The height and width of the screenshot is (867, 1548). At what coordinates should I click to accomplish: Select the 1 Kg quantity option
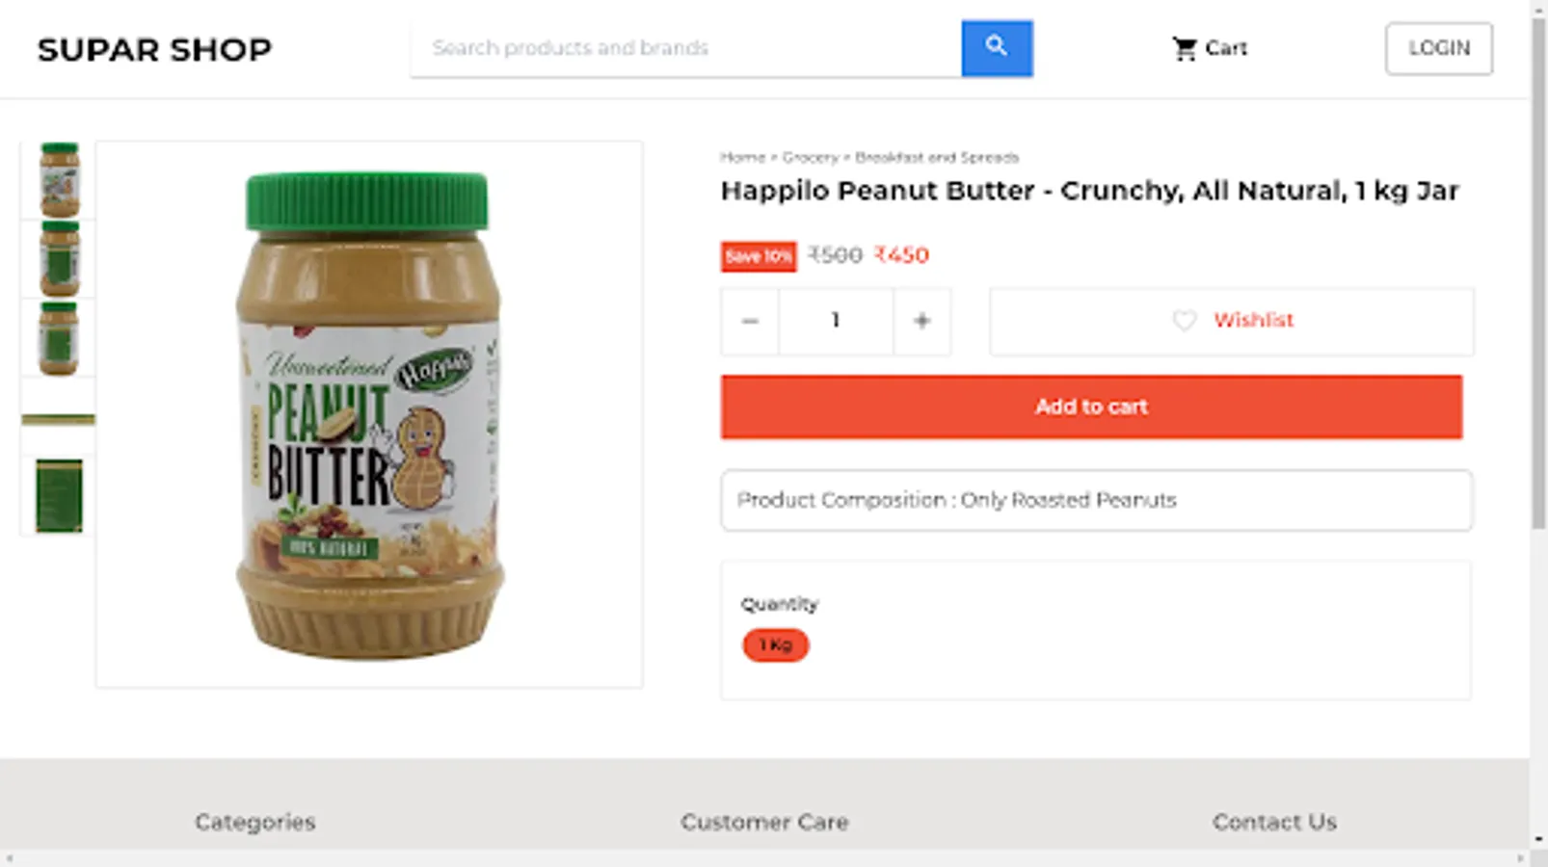[775, 644]
